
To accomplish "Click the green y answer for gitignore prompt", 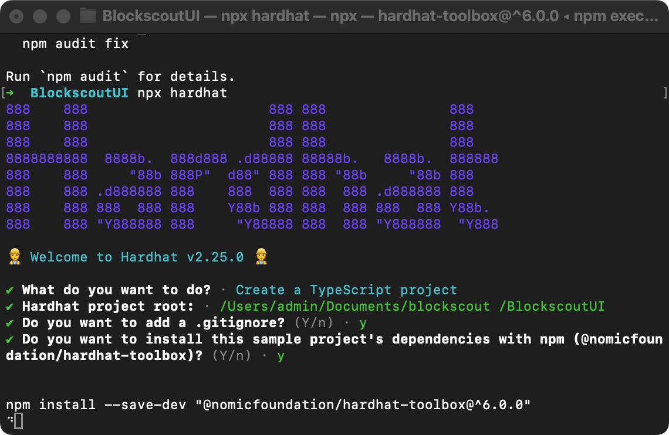I will click(x=362, y=322).
